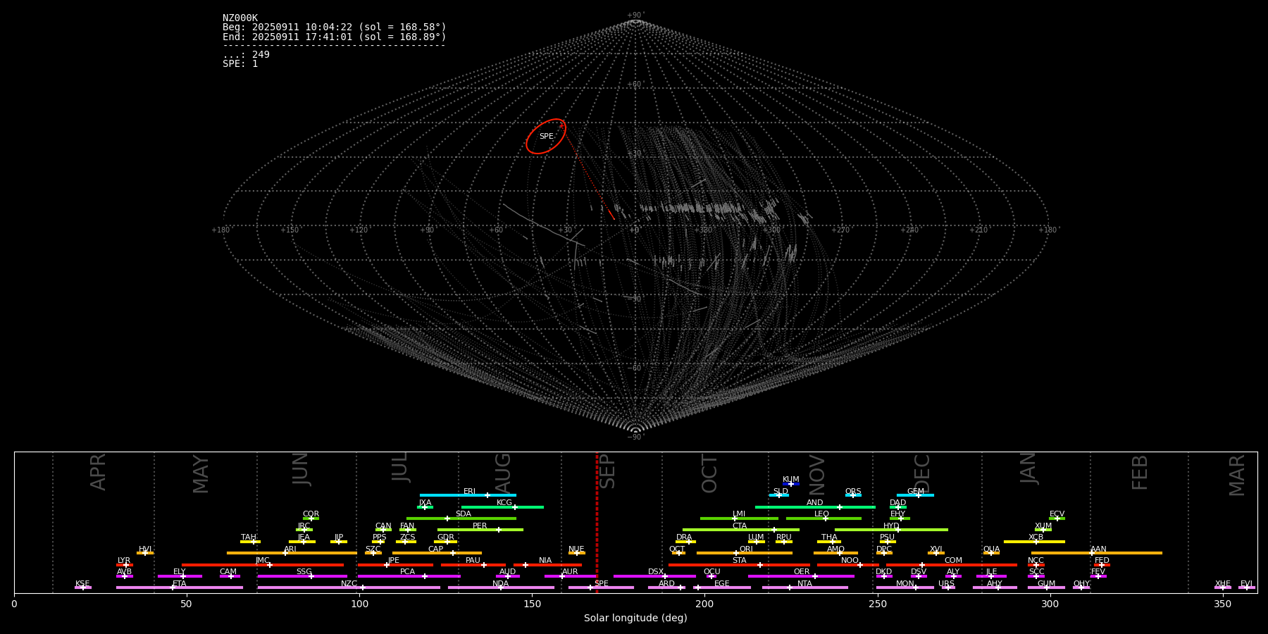Viewport: 1268px width, 634px height.
Task: Click the SEP month label
Action: 607,471
